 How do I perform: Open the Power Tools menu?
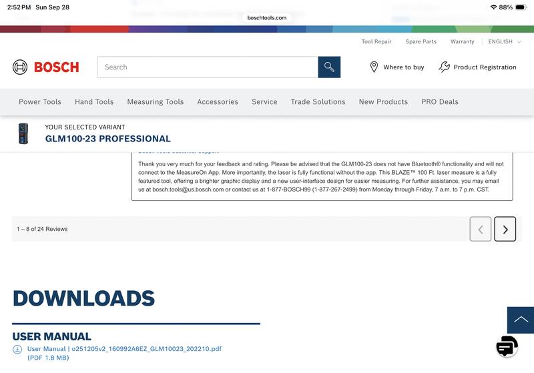40,102
